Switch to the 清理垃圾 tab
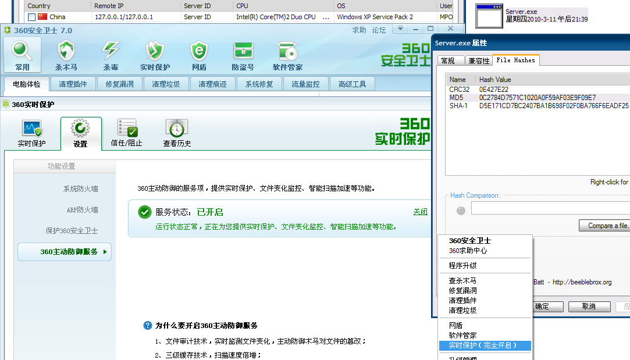 (x=166, y=84)
